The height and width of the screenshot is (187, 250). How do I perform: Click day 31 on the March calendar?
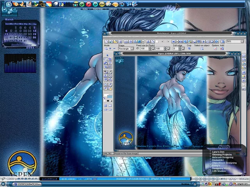[25, 41]
